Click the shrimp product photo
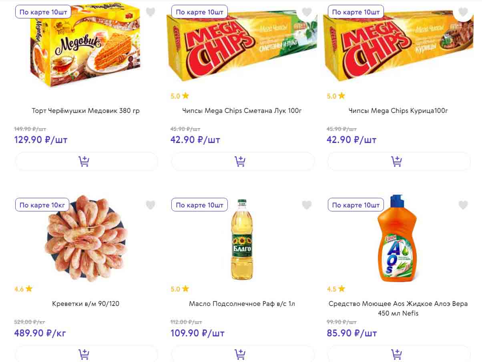 click(x=86, y=238)
